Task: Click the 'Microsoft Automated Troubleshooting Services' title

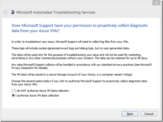Action: click(x=56, y=12)
